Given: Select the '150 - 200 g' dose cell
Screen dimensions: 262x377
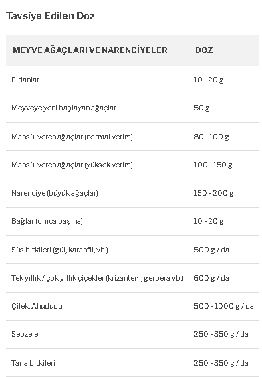Looking at the screenshot, I should click(x=213, y=193).
